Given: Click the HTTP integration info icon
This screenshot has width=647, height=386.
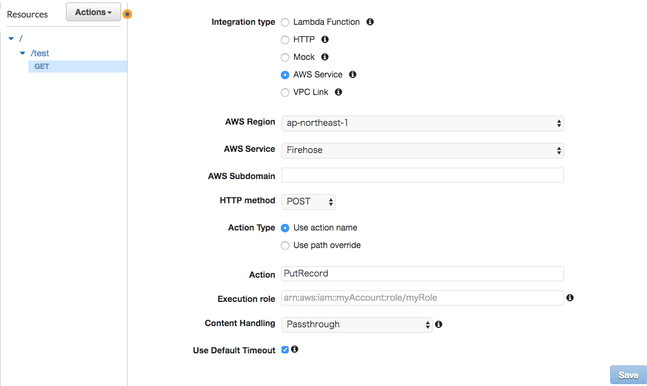Looking at the screenshot, I should (x=325, y=39).
